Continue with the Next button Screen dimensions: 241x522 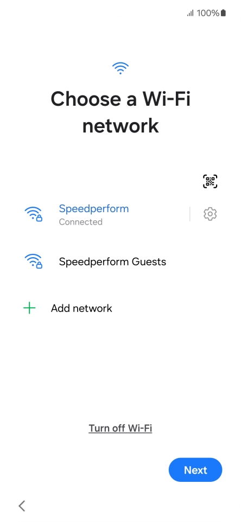tap(195, 470)
